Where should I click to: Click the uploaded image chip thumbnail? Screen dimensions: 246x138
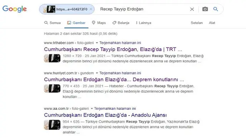coord(50,9)
